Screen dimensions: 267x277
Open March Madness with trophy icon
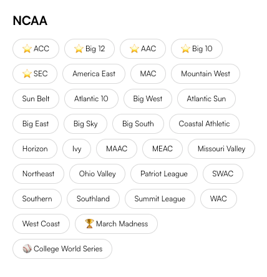[x=116, y=224]
